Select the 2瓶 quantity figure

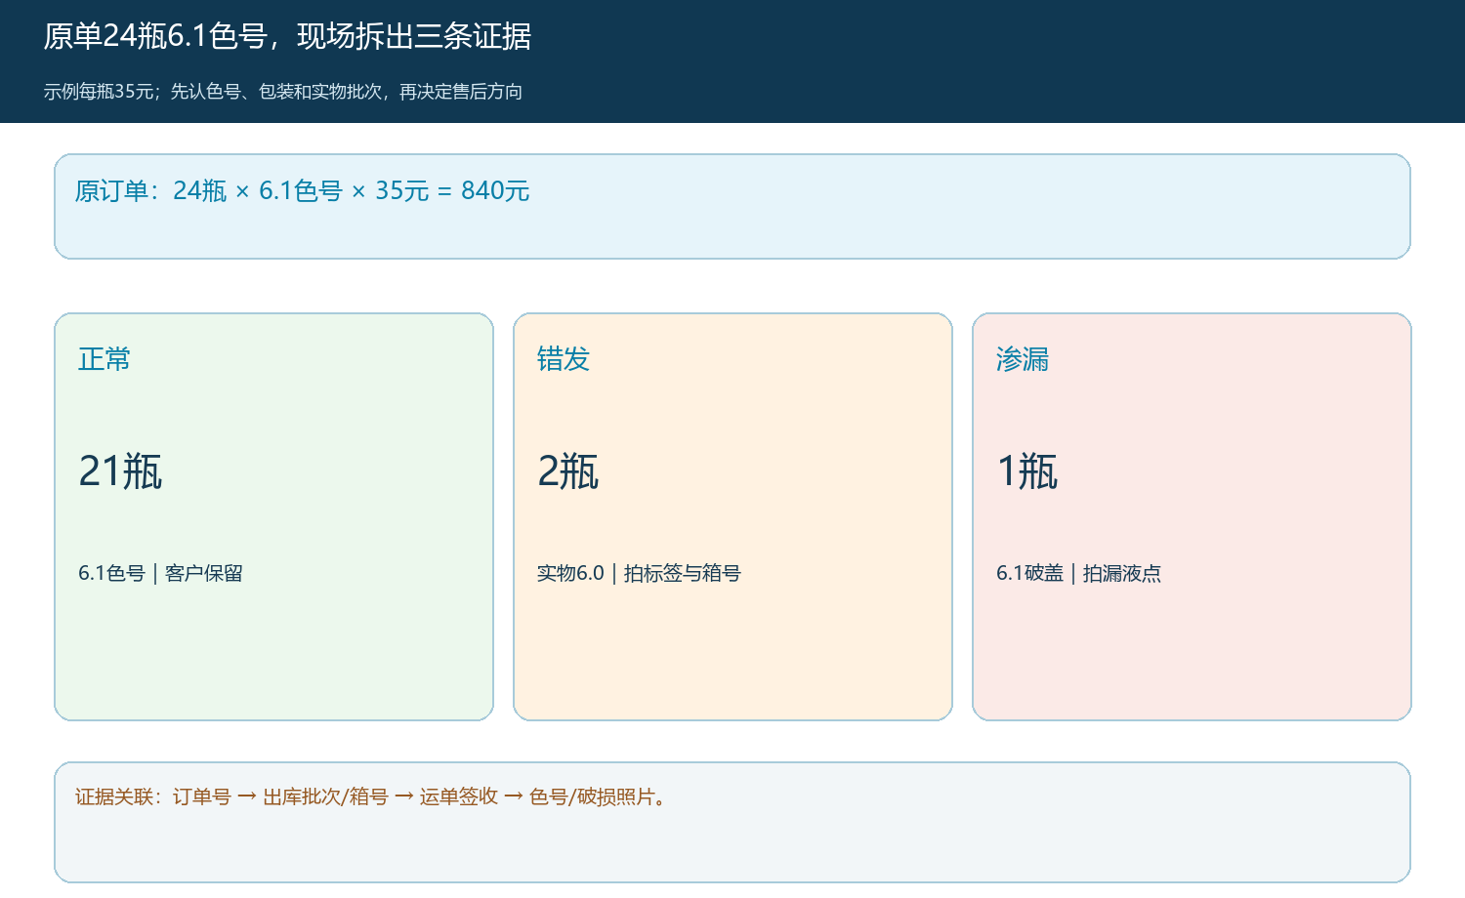tap(568, 471)
